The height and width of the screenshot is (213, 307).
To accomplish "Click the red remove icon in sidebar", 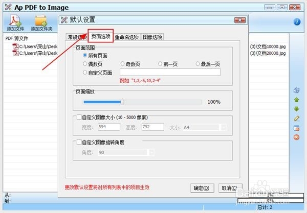I will 296,137.
